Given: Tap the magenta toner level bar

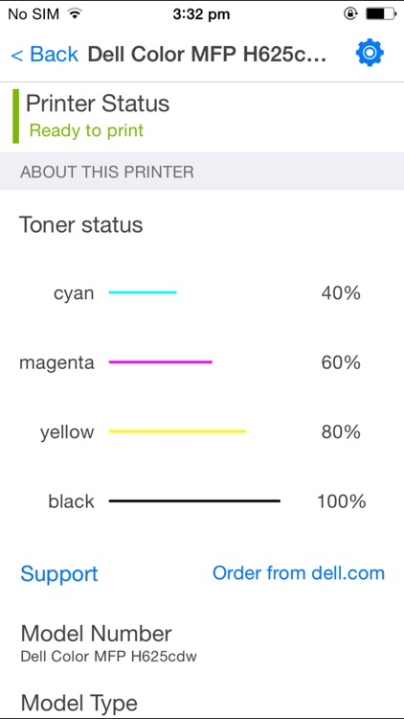Looking at the screenshot, I should pyautogui.click(x=160, y=361).
